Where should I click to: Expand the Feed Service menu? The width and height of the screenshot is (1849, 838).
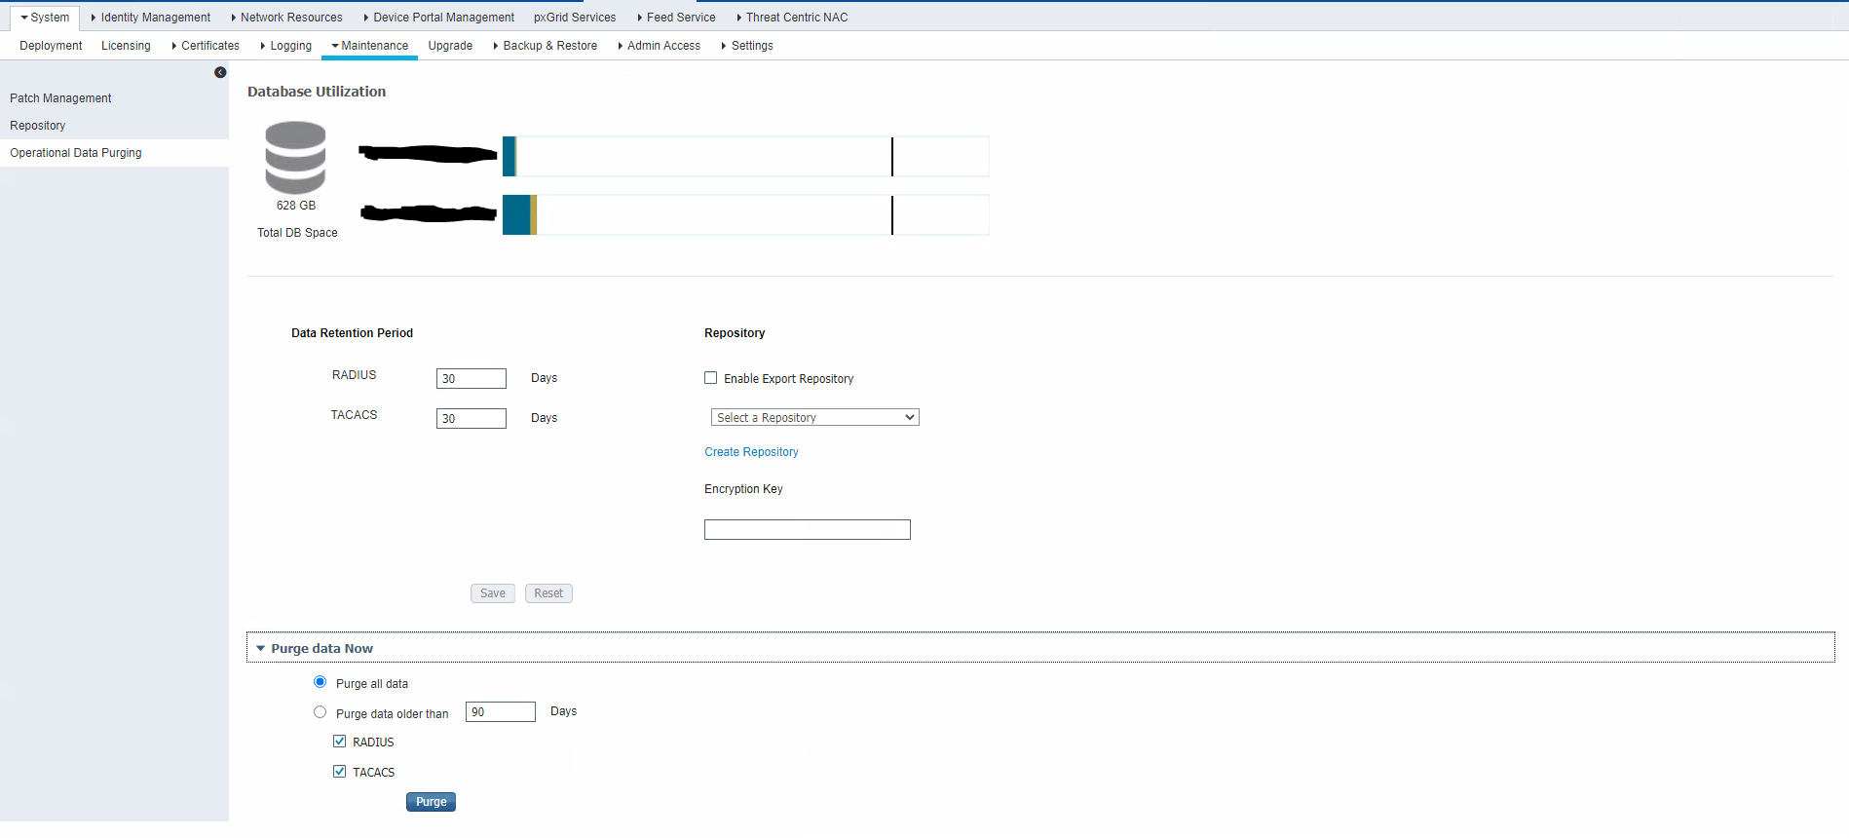coord(677,18)
